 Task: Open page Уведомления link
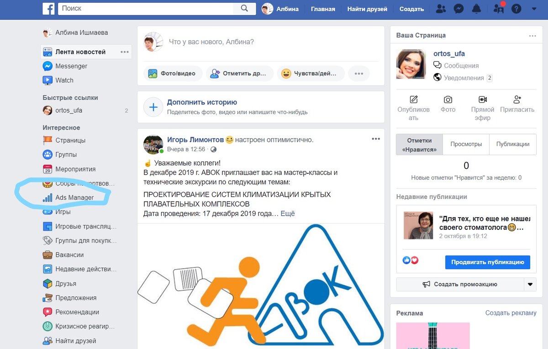tap(464, 78)
